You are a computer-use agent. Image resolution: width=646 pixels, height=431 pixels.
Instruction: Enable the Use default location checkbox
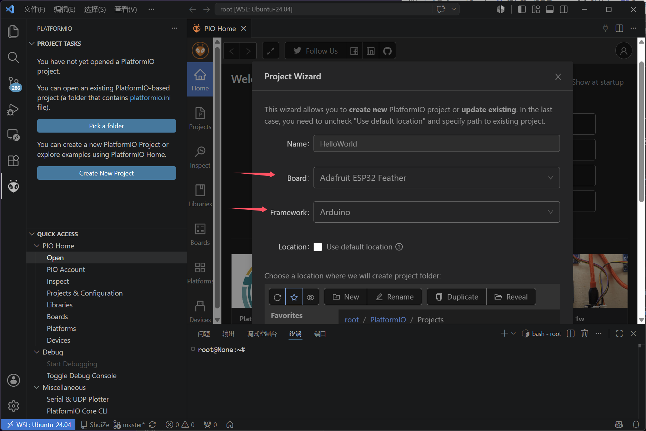[x=318, y=247]
